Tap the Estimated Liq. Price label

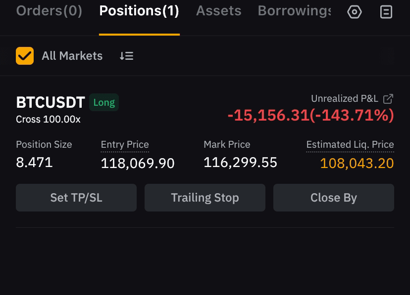click(350, 144)
